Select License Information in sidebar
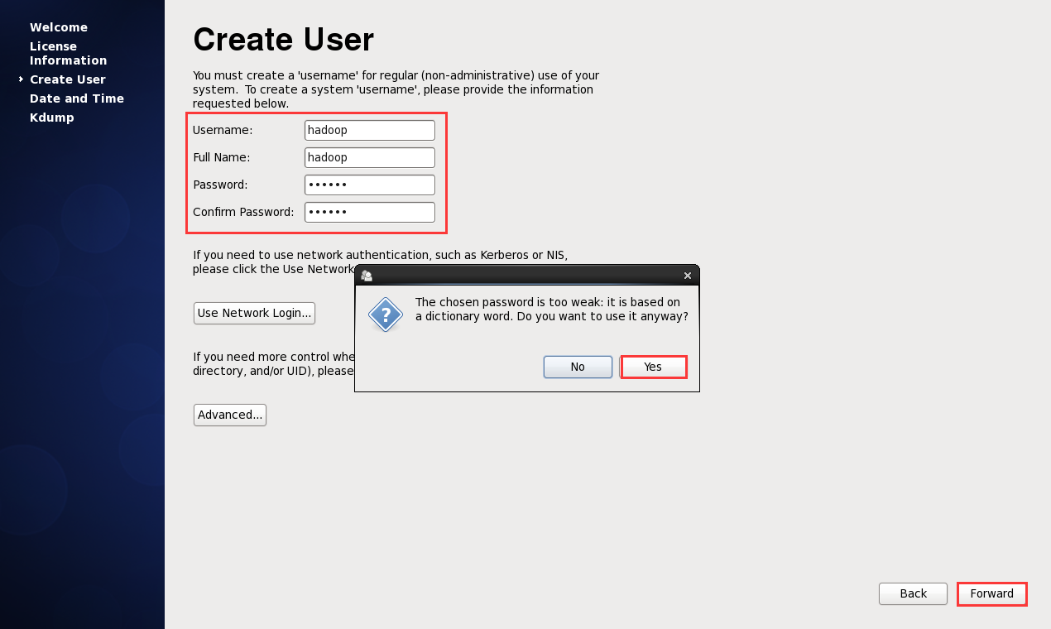The image size is (1051, 629). point(68,53)
